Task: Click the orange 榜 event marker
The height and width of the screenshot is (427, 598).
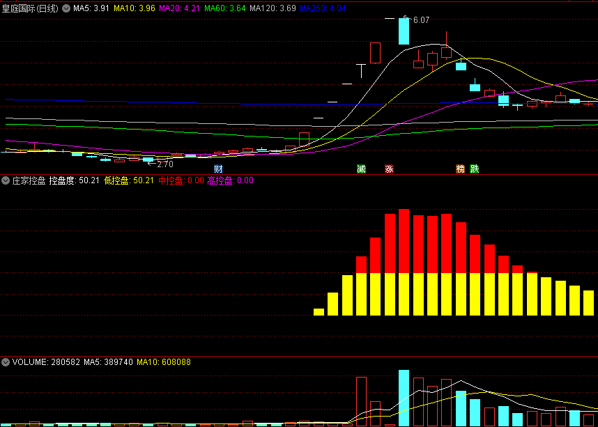Action: coord(461,169)
